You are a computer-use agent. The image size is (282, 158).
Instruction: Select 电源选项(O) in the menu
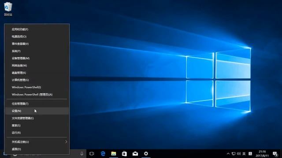(37, 36)
